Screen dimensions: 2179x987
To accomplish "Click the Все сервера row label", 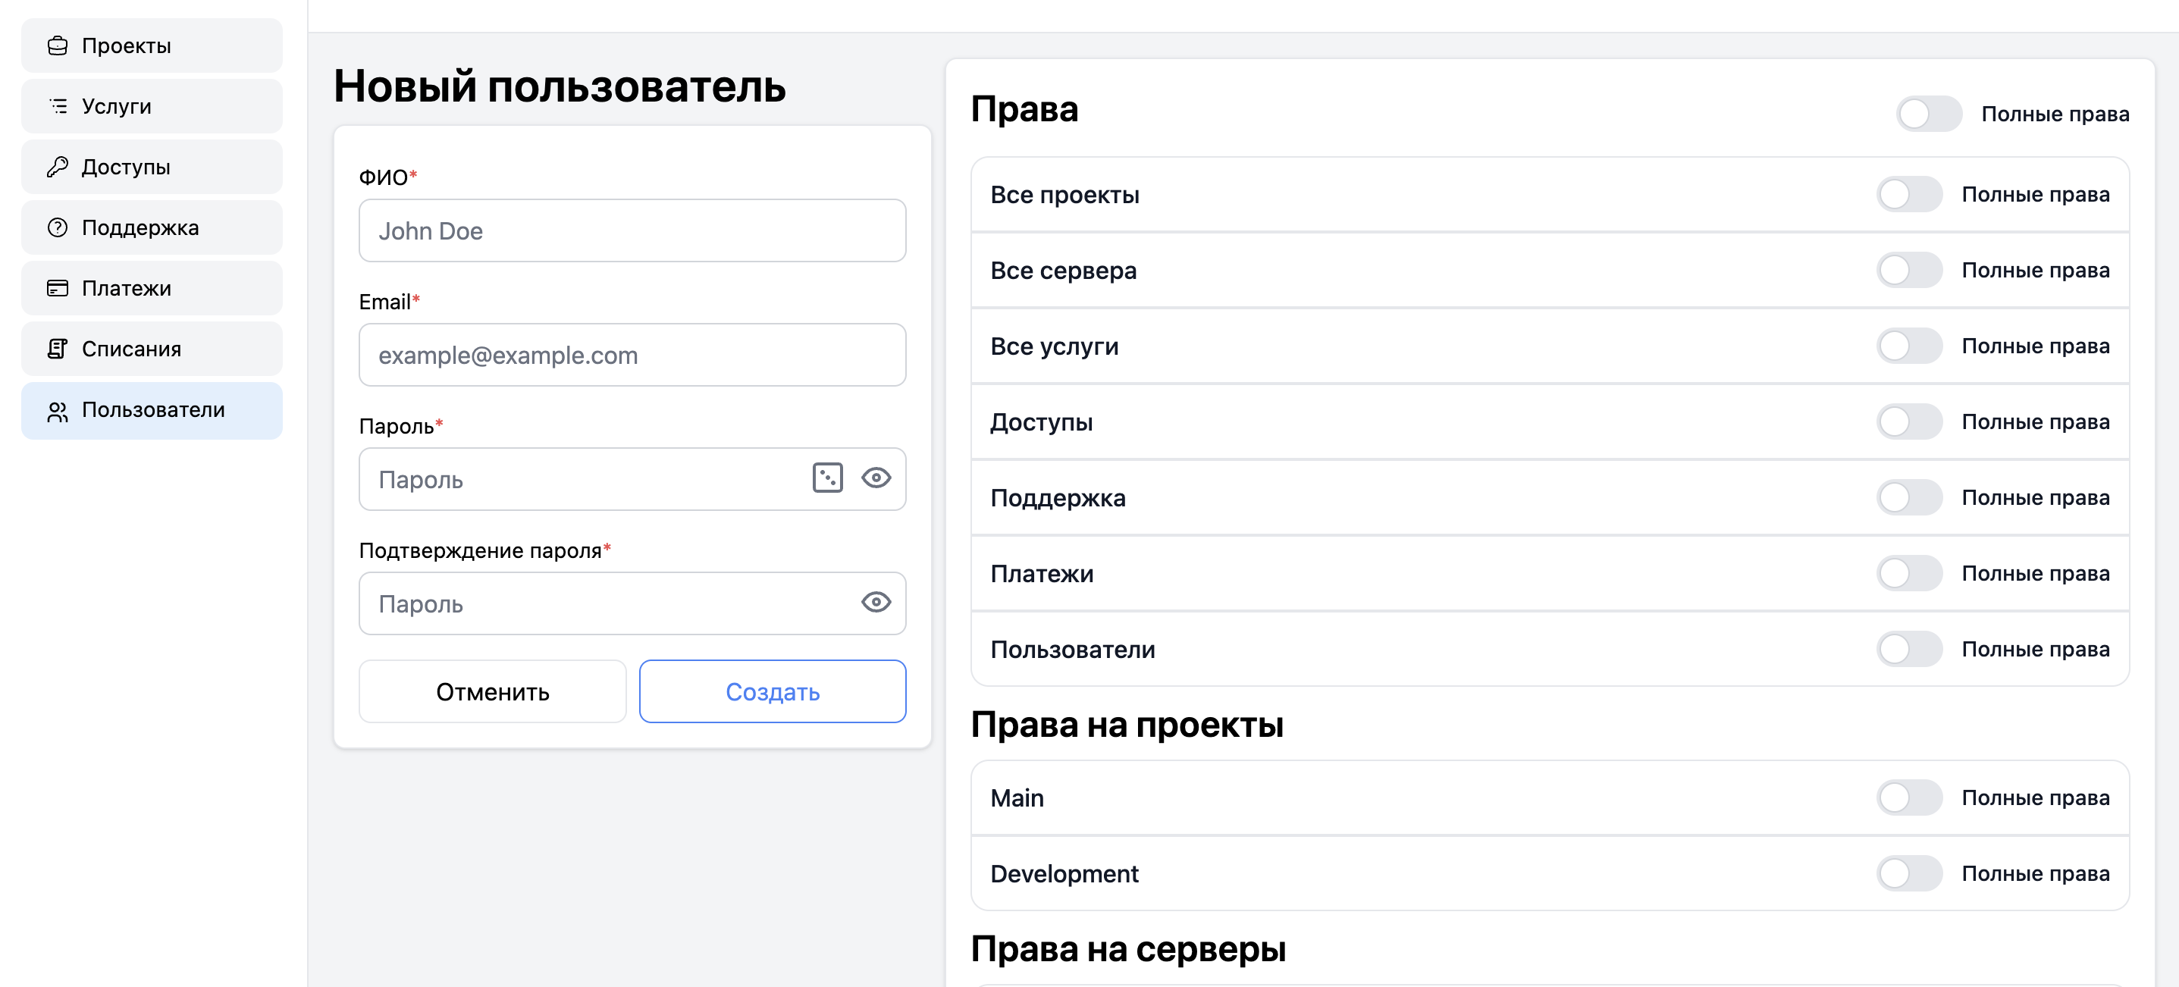I will pyautogui.click(x=1063, y=271).
